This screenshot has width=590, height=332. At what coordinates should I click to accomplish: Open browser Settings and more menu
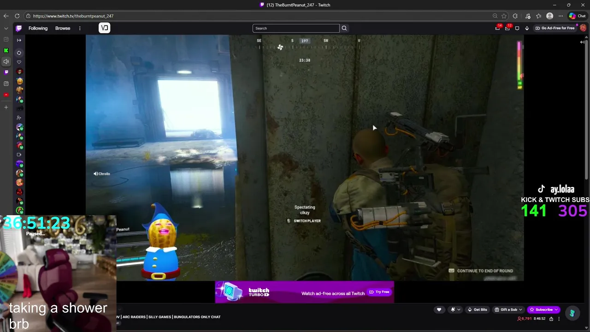pos(560,16)
